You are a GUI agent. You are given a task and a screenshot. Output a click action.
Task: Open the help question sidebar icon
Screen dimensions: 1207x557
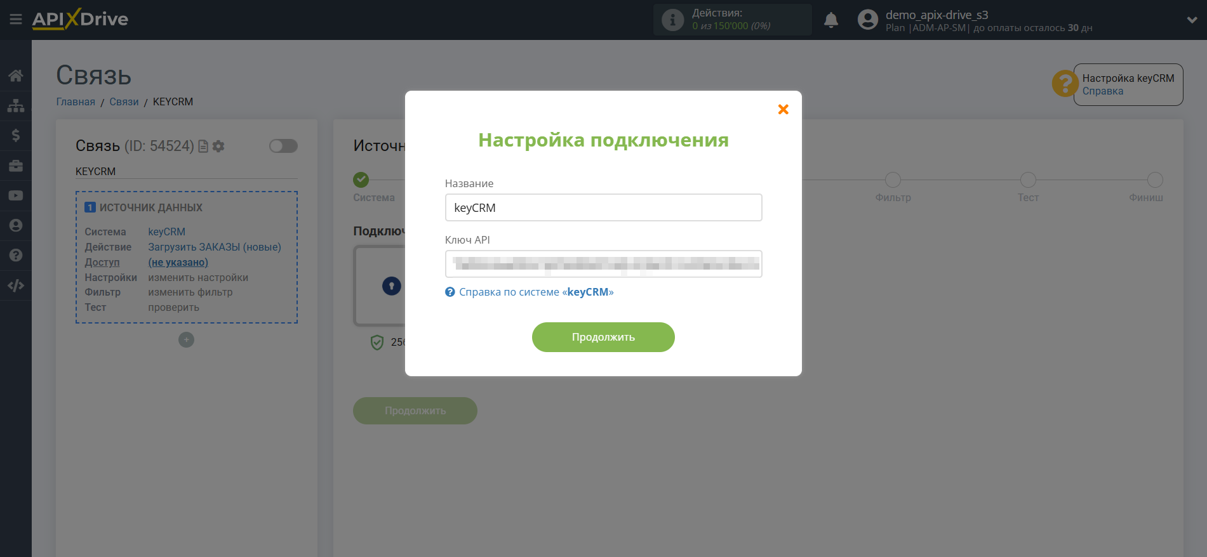16,255
